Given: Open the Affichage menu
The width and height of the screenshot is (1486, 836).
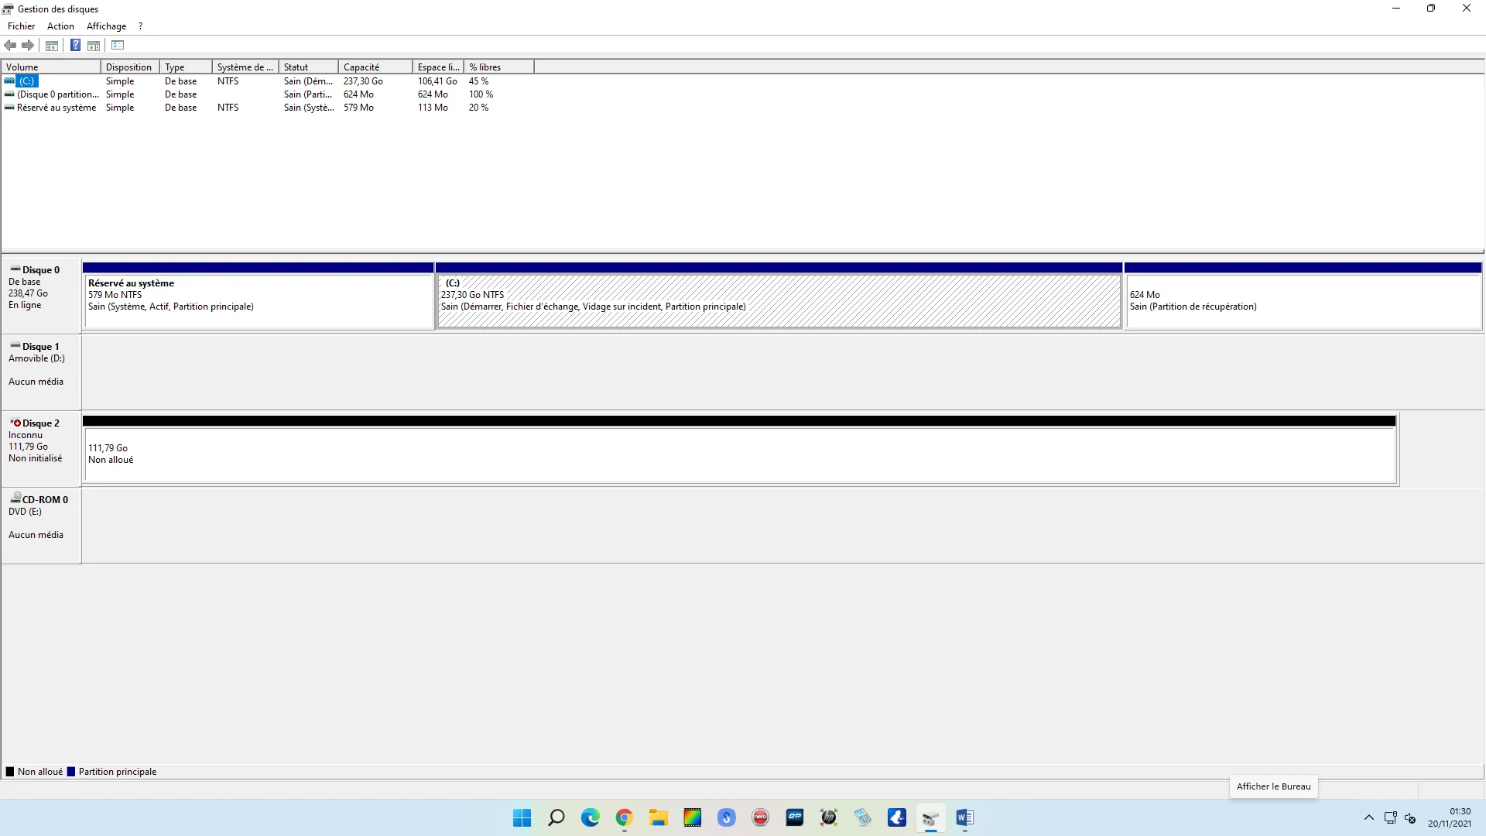Looking at the screenshot, I should point(106,26).
